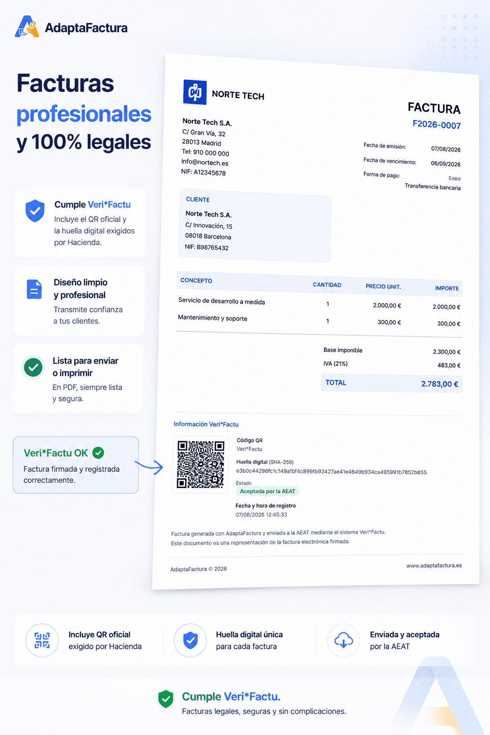Click the CONCEPTO column header
Viewport: 490px width, 735px height.
tap(196, 280)
